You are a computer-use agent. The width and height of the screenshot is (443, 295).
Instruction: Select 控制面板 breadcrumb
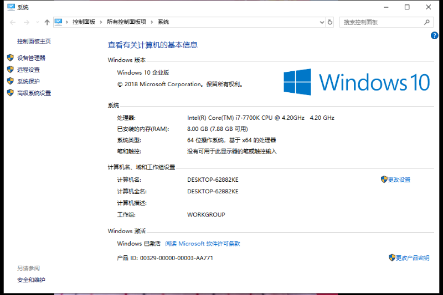click(84, 22)
